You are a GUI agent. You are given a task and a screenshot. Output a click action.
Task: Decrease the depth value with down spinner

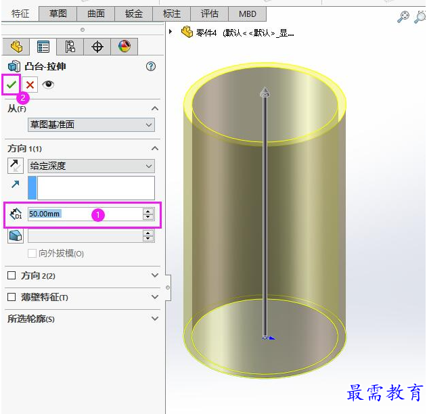pos(148,217)
